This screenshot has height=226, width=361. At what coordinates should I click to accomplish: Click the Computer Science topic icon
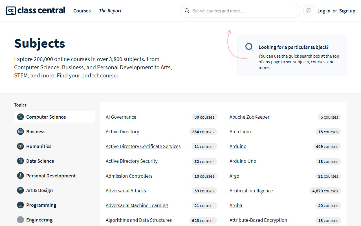[20, 117]
